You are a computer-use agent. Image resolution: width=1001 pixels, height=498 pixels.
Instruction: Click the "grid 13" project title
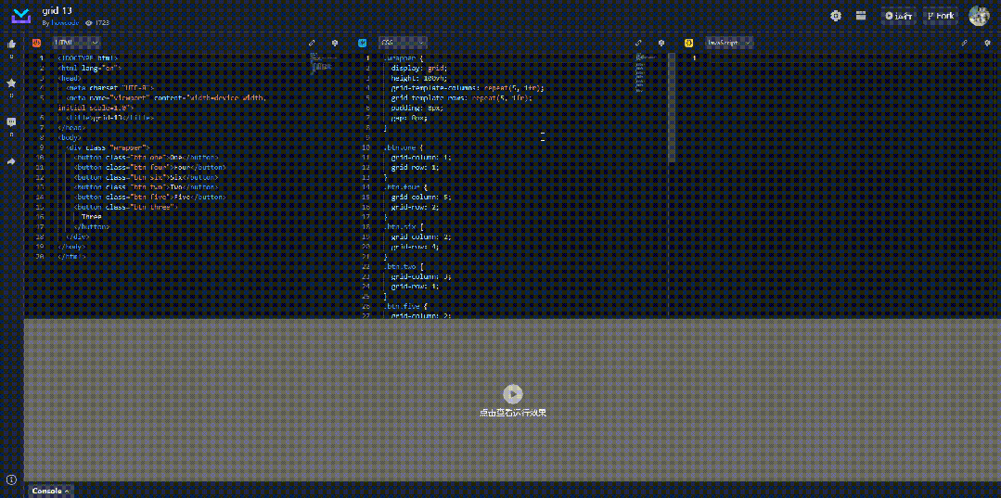(x=57, y=11)
